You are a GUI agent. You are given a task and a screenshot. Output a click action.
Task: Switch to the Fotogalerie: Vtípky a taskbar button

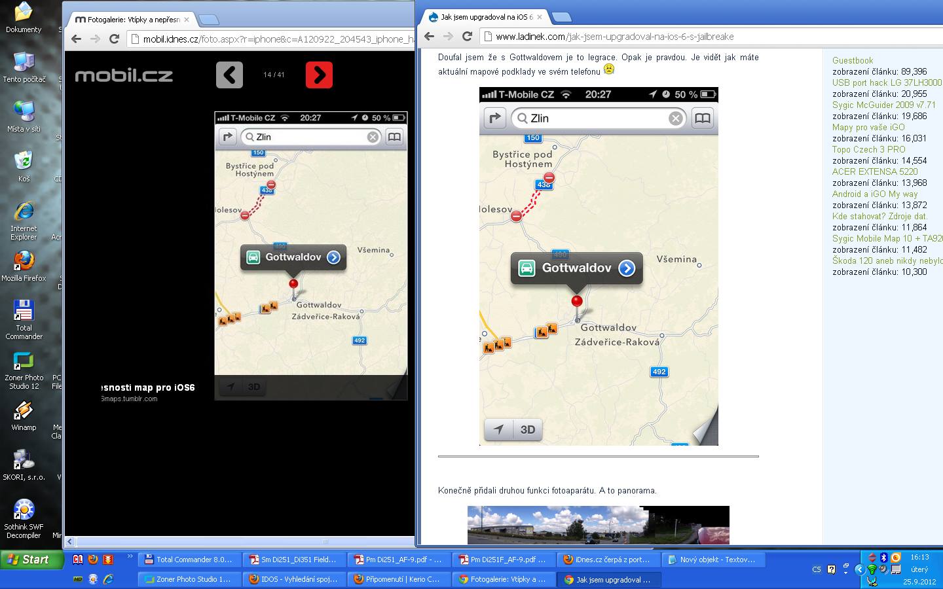[x=502, y=579]
